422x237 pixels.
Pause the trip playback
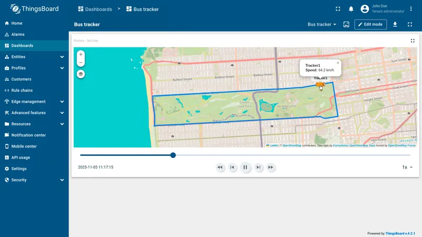[x=245, y=167]
